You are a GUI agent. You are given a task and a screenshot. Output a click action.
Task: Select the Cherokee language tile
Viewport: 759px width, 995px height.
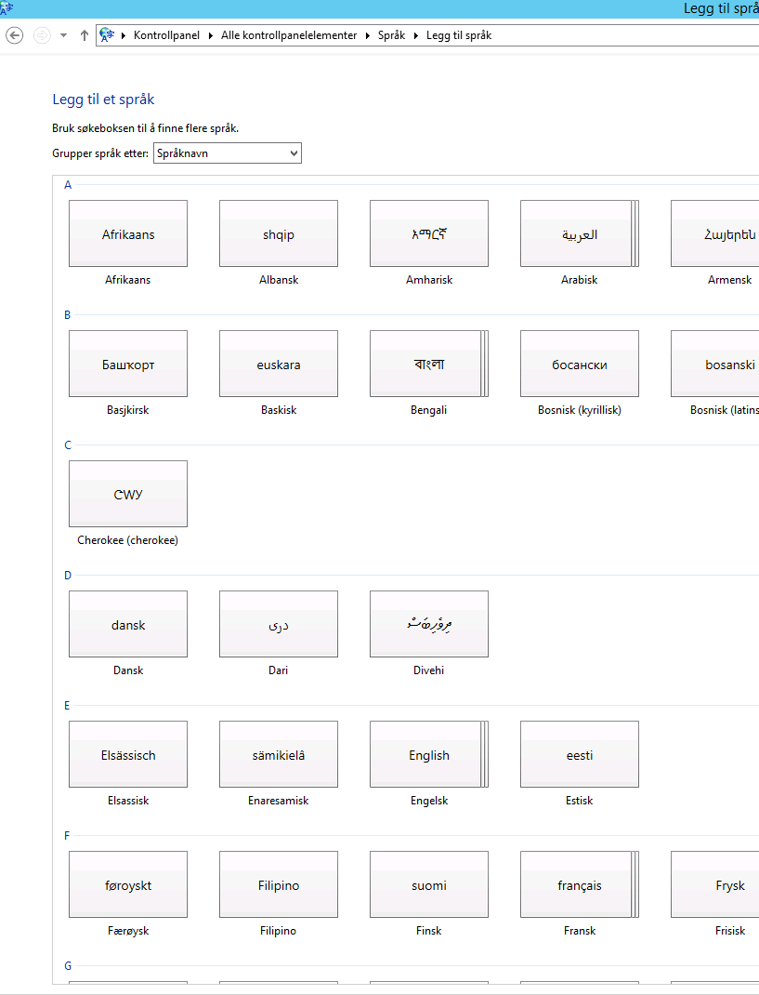pyautogui.click(x=128, y=494)
